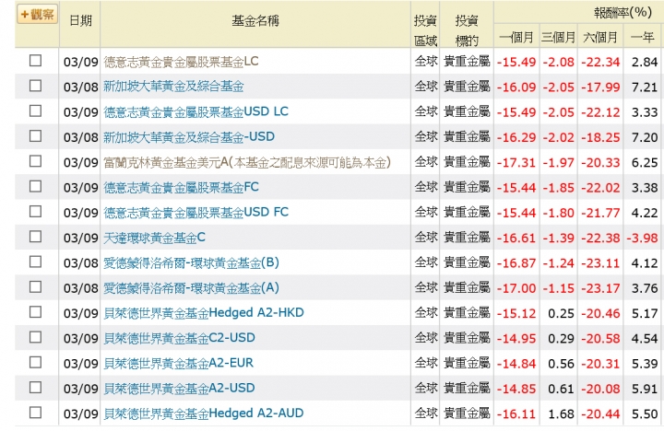Click the 基金名稱 column header
Image resolution: width=664 pixels, height=431 pixels.
coord(255,21)
